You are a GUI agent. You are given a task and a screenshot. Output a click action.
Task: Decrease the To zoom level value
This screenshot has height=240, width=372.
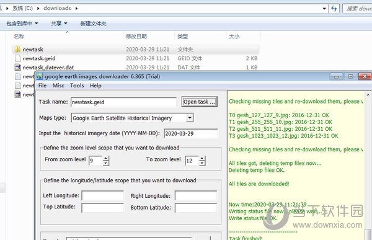202,163
